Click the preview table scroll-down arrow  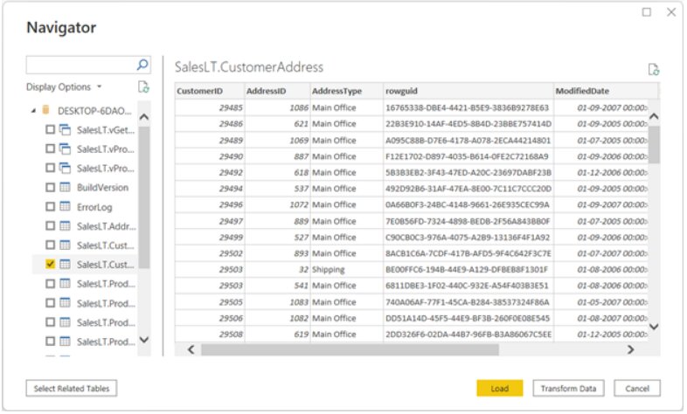(654, 327)
